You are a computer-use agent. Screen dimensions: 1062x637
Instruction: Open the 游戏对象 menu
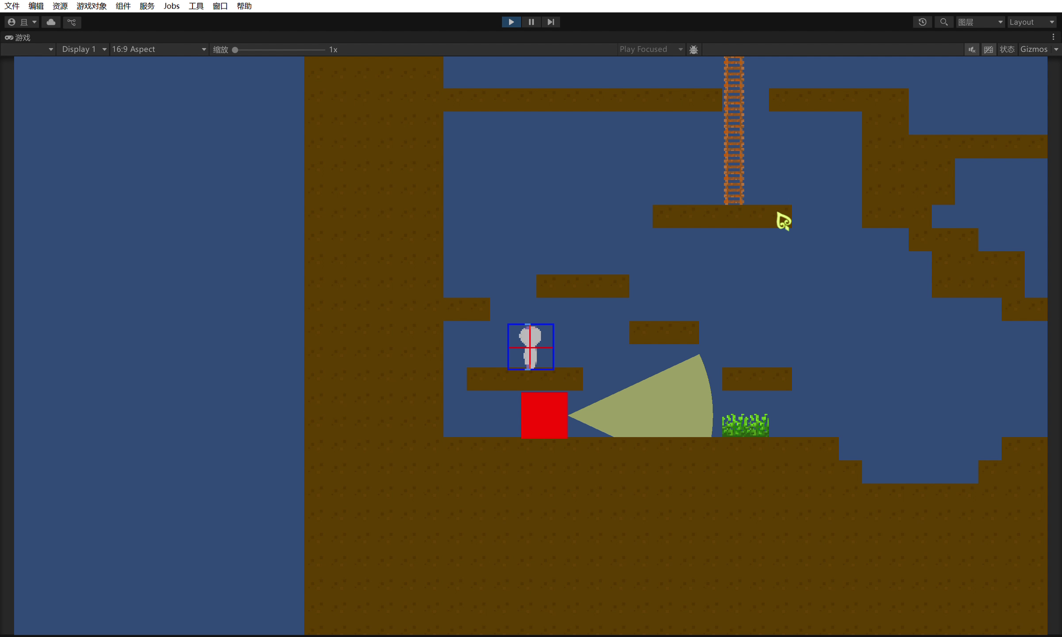pyautogui.click(x=92, y=6)
